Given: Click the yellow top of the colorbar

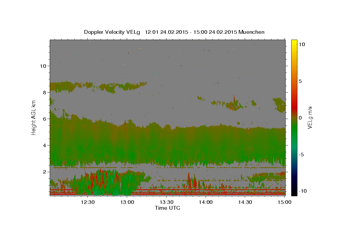Looking at the screenshot, I should 294,43.
